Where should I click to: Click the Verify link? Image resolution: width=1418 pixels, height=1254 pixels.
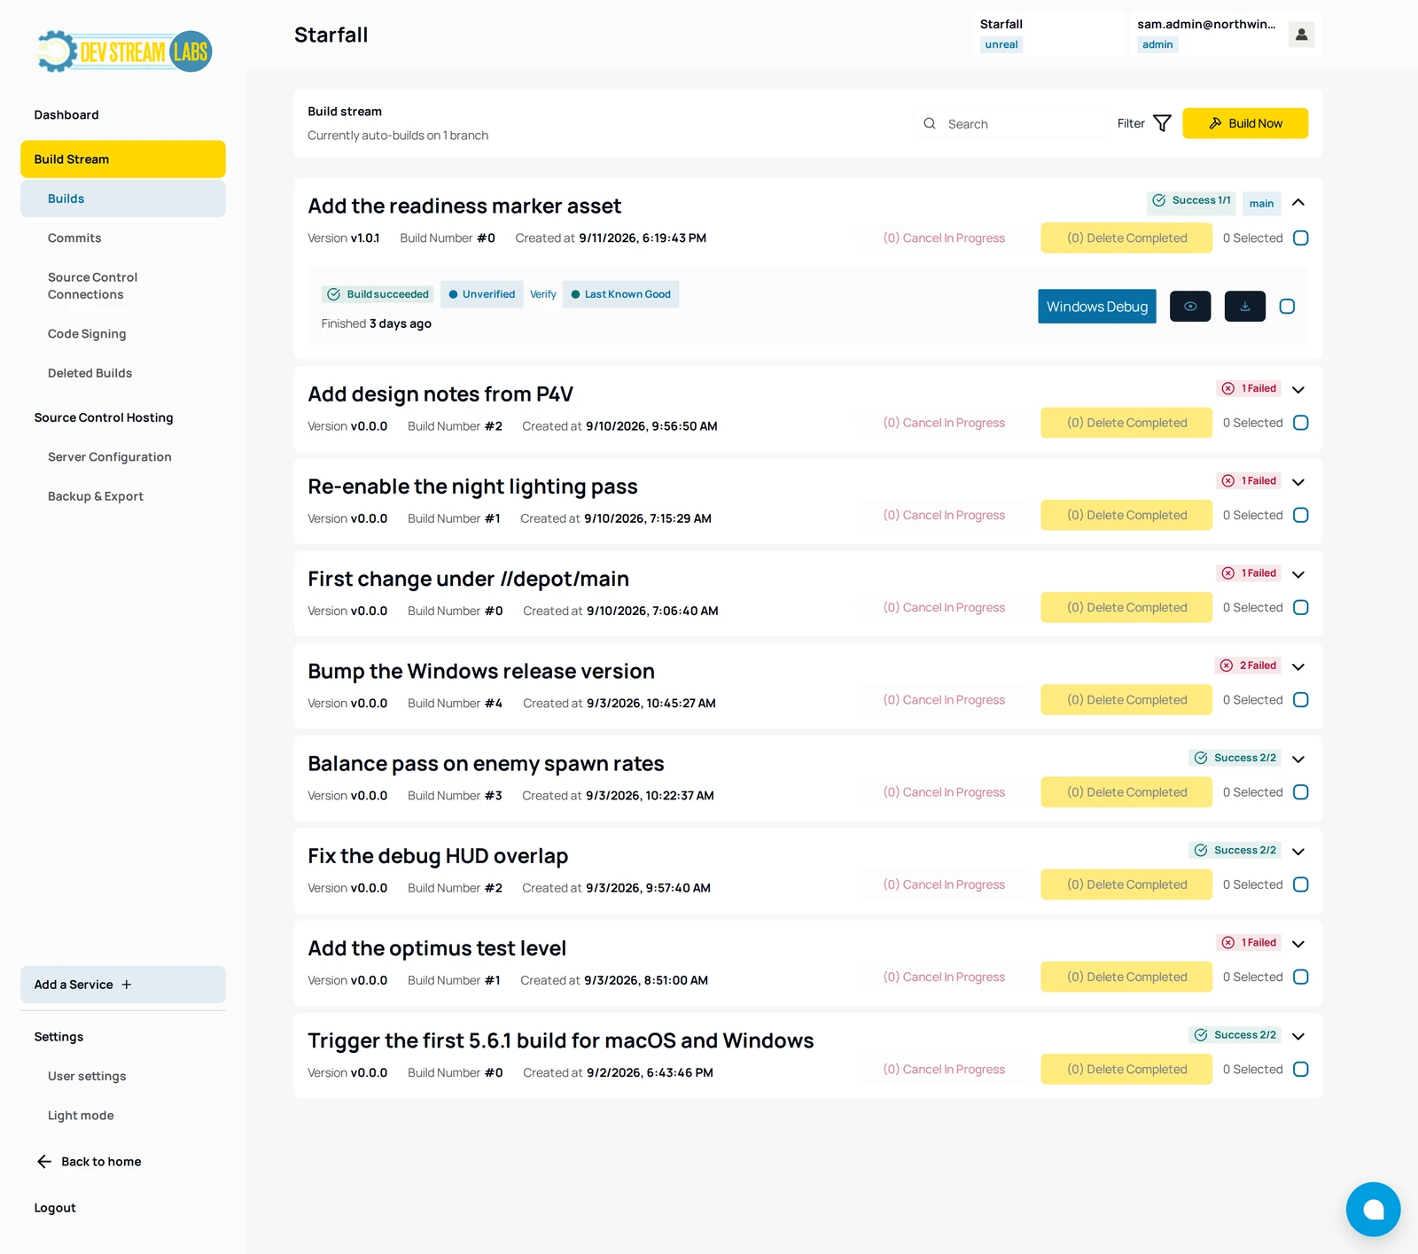click(543, 294)
